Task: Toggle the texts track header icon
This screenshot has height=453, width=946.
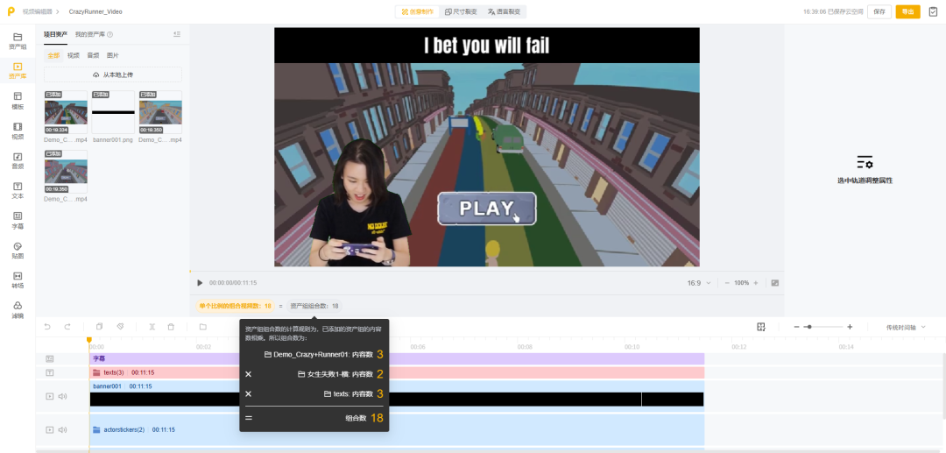Action: 51,372
